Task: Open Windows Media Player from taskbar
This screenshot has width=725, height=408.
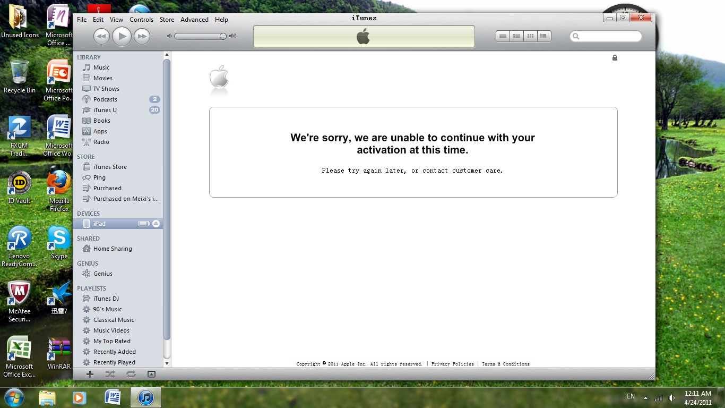Action: click(x=79, y=397)
